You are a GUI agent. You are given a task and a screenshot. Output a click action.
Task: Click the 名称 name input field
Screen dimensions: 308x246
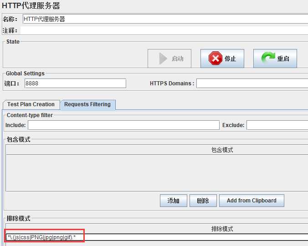click(x=165, y=19)
